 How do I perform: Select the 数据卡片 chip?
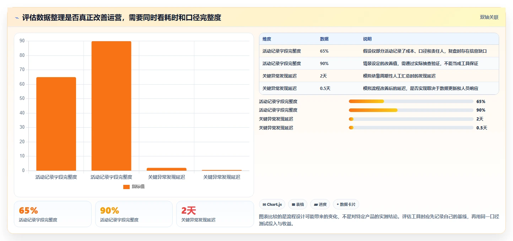[x=346, y=204]
